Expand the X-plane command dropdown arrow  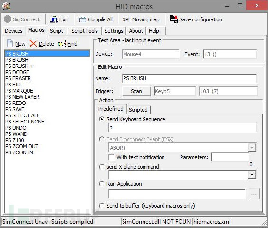click(x=252, y=175)
